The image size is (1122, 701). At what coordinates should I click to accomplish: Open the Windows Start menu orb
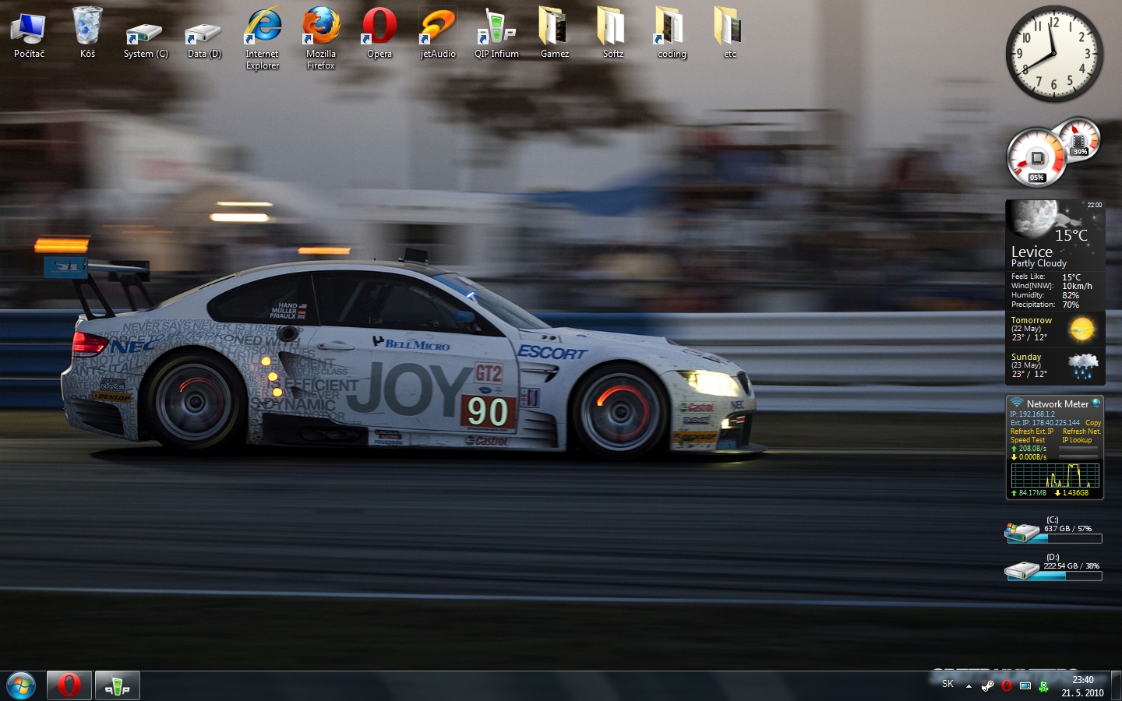tap(21, 686)
